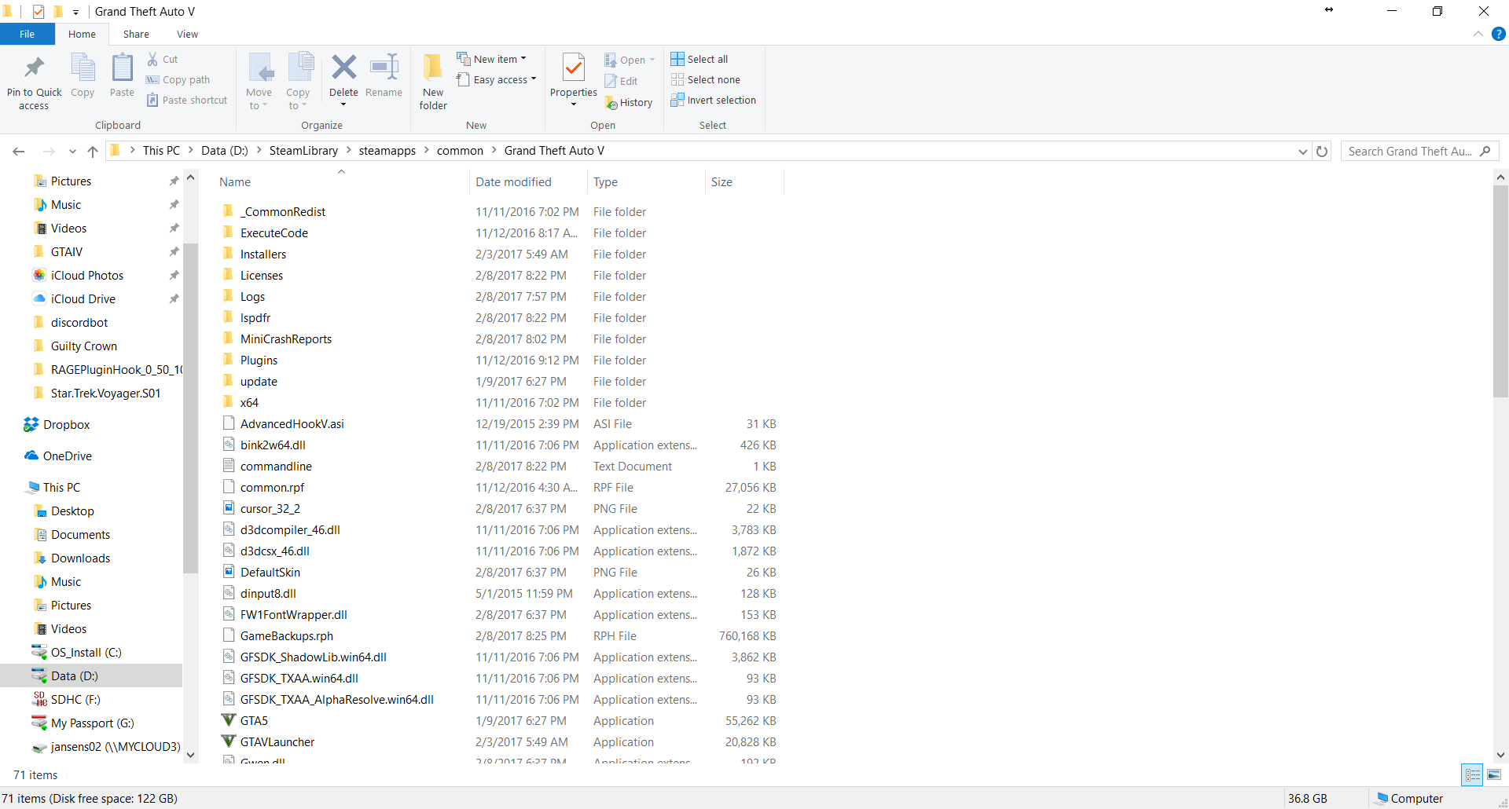Click the History icon in Open group
The width and height of the screenshot is (1509, 809).
click(629, 103)
